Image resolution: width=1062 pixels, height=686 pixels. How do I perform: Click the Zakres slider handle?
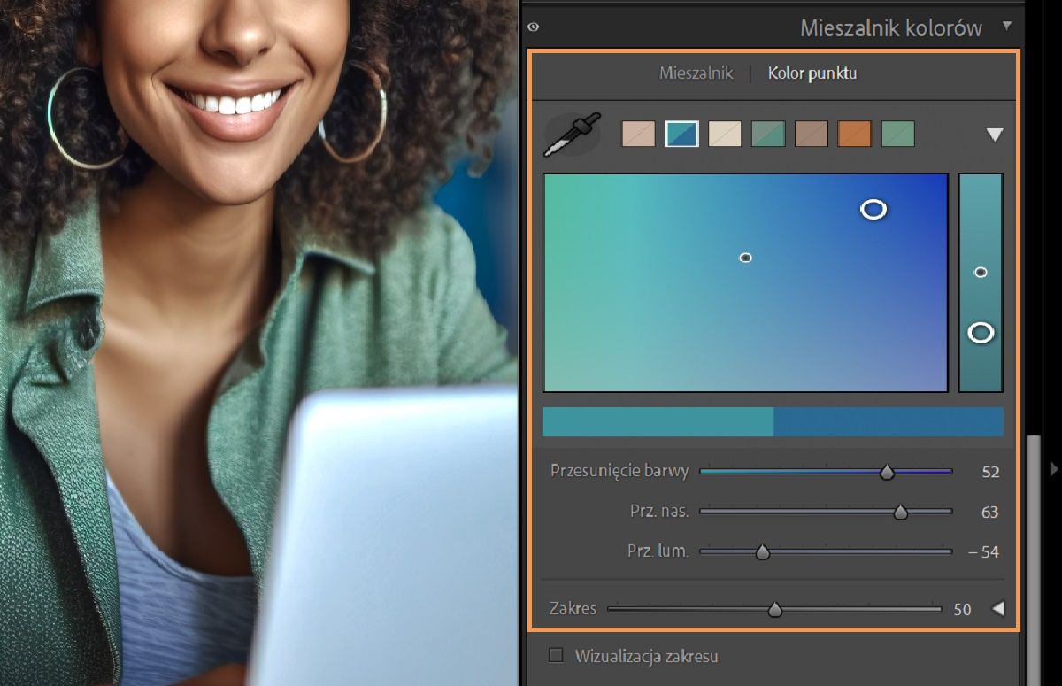pyautogui.click(x=775, y=610)
